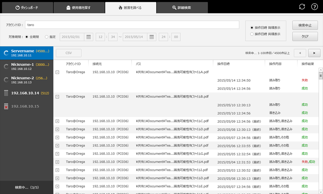Open the 詳細検索 tab
Screen dimensions: 323x194
click(x=182, y=8)
